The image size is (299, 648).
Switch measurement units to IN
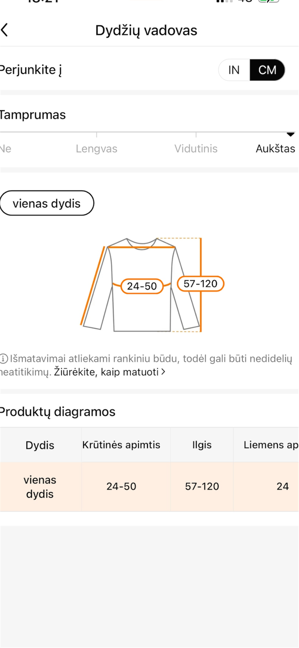(x=234, y=70)
